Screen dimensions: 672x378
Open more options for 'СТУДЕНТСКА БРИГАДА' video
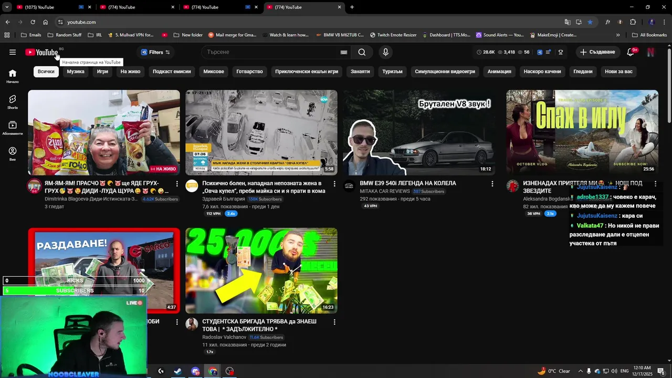(334, 322)
